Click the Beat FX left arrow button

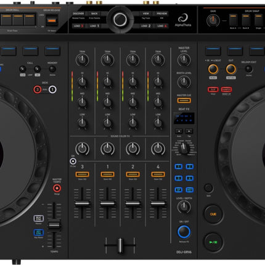click(x=179, y=131)
